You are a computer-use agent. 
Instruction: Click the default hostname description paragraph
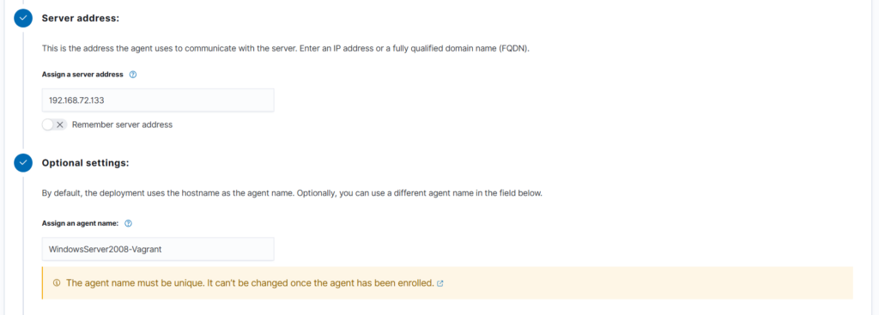point(293,193)
